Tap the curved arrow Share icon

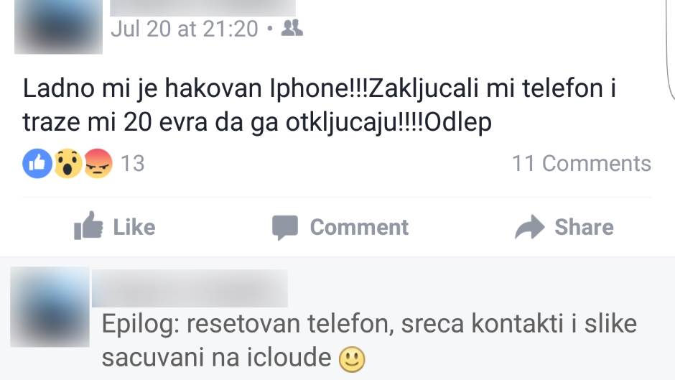529,226
